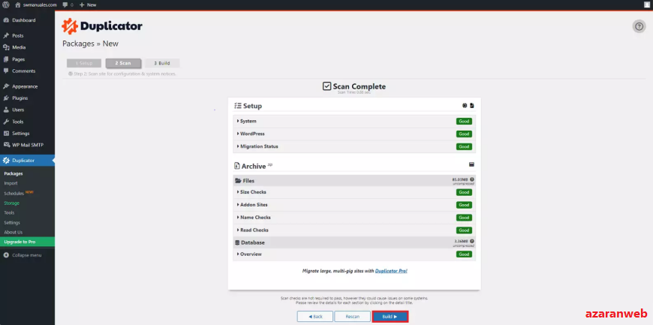
Task: Click the settings gear icon in Setup header
Action: [465, 106]
